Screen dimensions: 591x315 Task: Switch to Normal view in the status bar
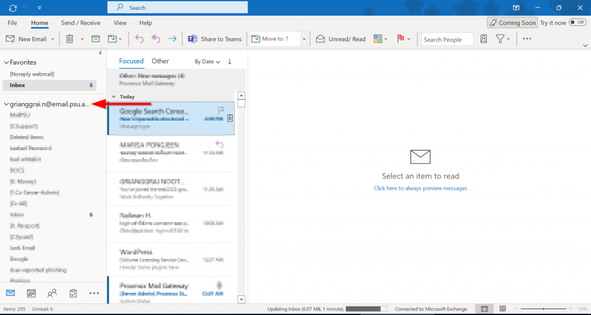click(x=484, y=309)
